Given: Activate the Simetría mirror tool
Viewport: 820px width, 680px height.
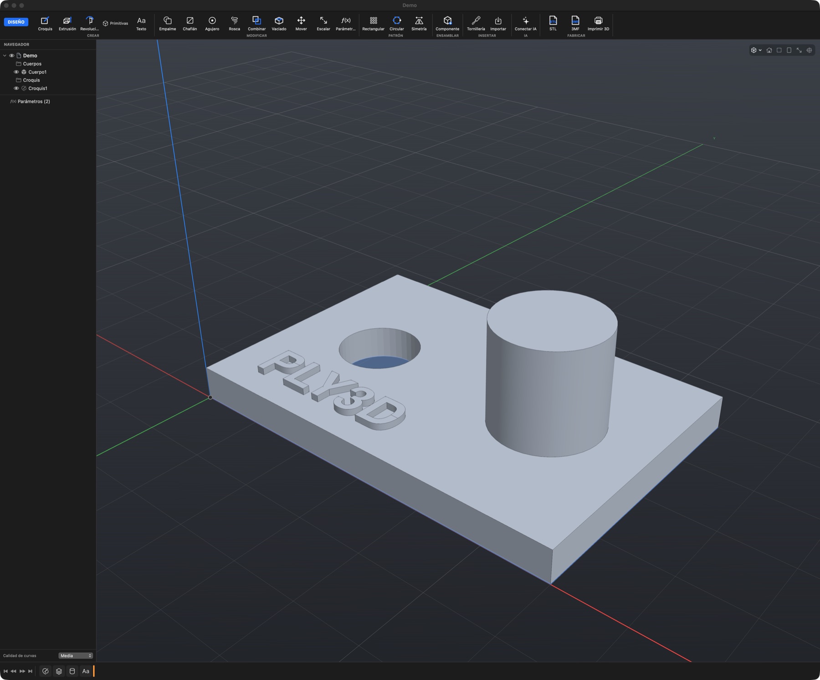Looking at the screenshot, I should [x=419, y=24].
